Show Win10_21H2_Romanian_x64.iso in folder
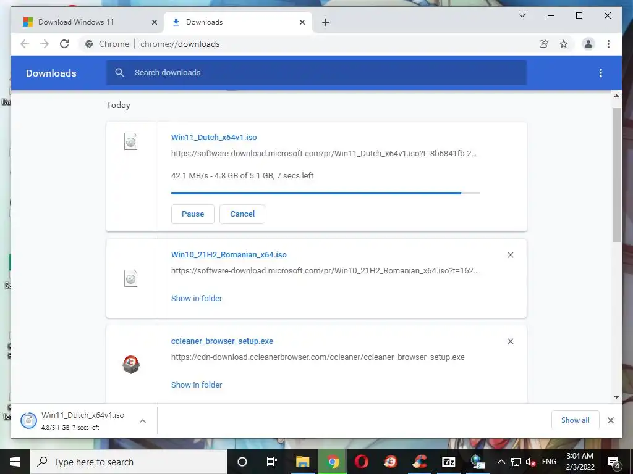The image size is (633, 474). (197, 299)
